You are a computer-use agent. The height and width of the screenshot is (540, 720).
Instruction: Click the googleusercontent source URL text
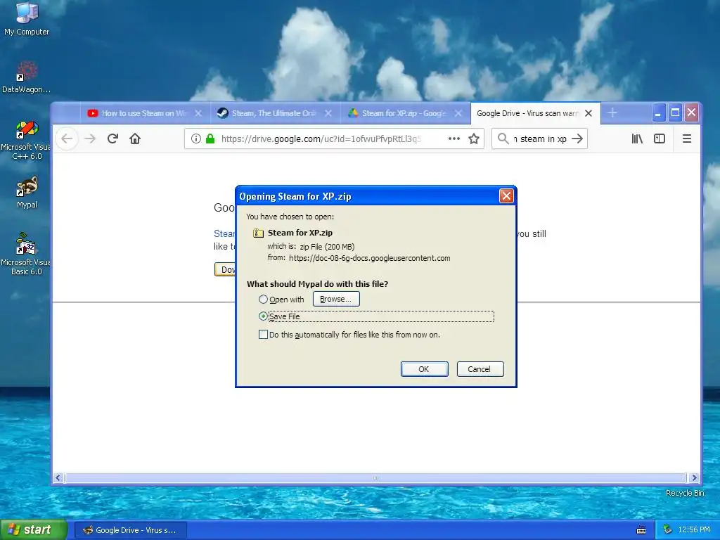pos(370,258)
